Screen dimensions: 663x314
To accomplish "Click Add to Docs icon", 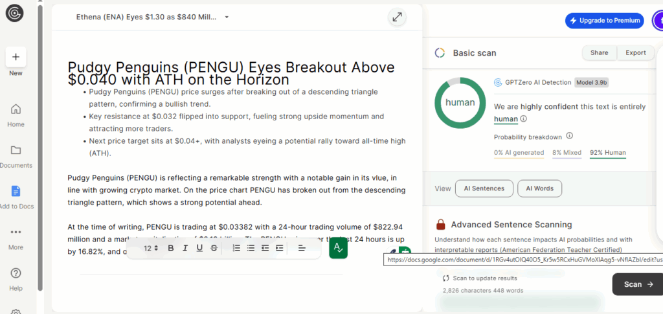I will pos(16,191).
